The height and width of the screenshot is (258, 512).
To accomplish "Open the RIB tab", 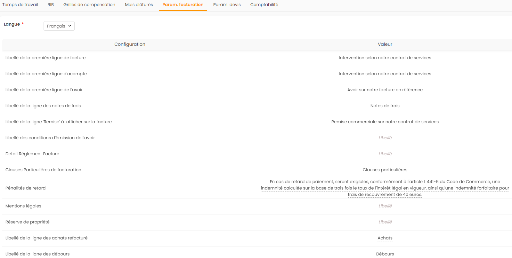I will [51, 5].
